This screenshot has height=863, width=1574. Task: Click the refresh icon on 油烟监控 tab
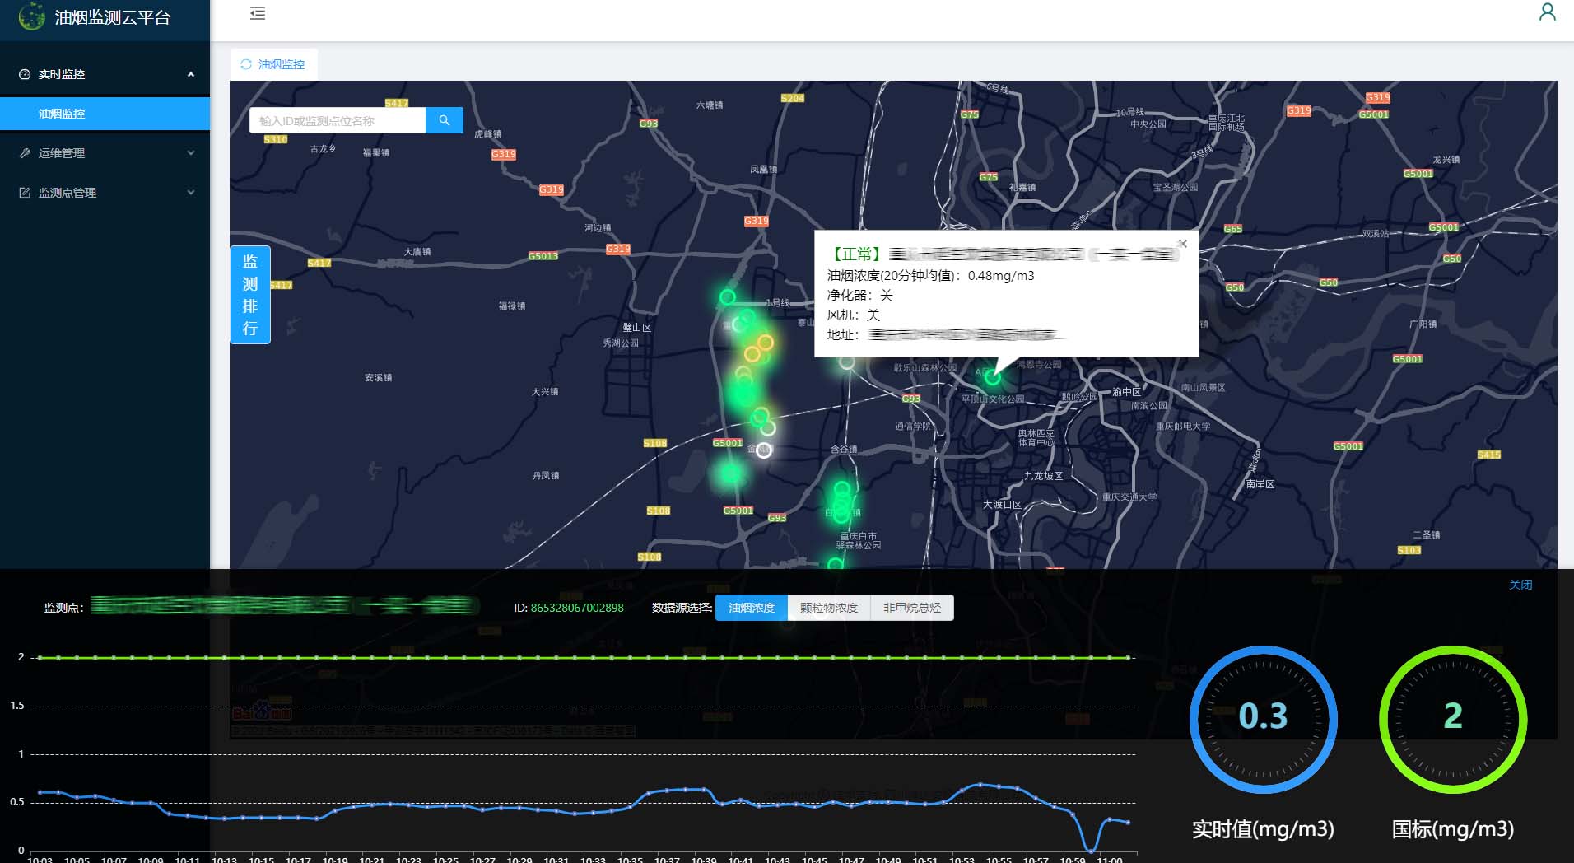click(x=245, y=64)
